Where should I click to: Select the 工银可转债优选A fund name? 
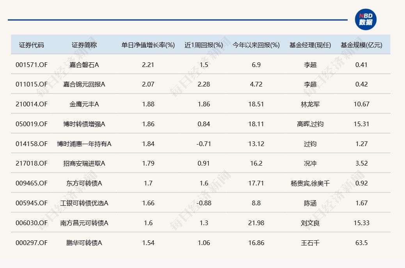tap(84, 203)
